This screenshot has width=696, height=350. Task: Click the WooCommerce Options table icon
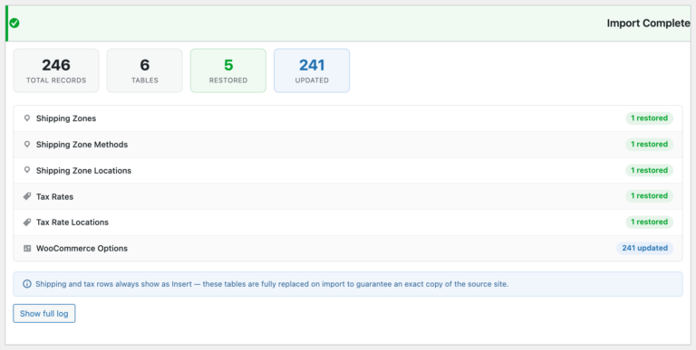click(x=27, y=248)
